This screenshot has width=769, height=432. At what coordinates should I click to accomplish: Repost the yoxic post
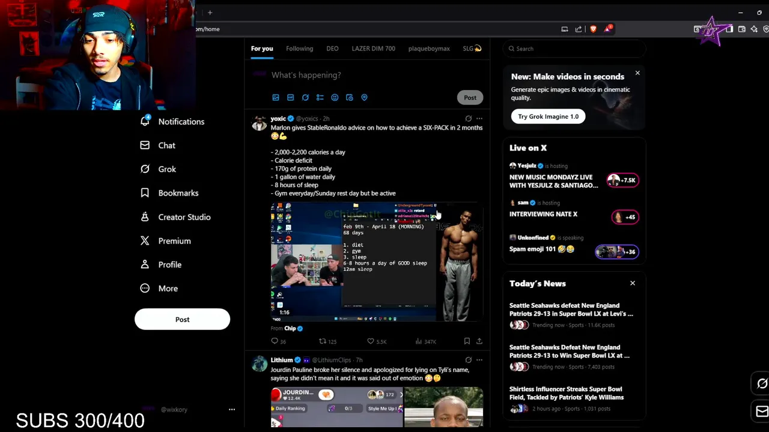coord(323,341)
